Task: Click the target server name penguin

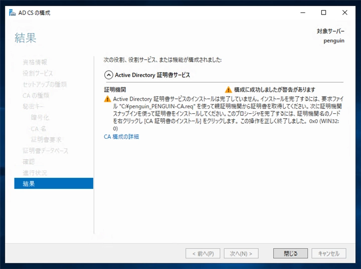Action: tap(334, 41)
